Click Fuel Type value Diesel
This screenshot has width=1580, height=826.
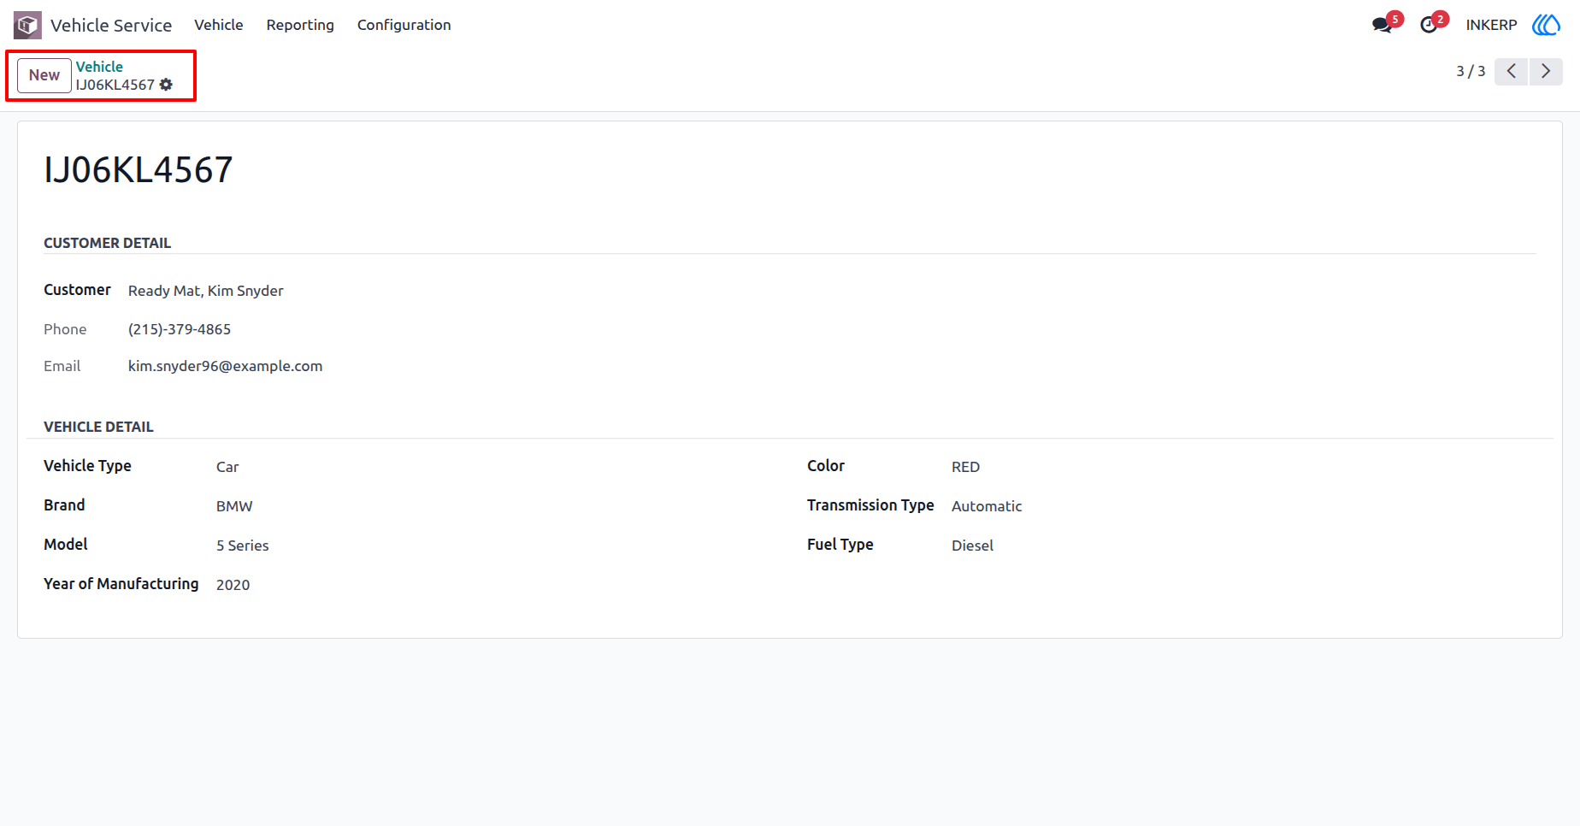click(x=972, y=546)
